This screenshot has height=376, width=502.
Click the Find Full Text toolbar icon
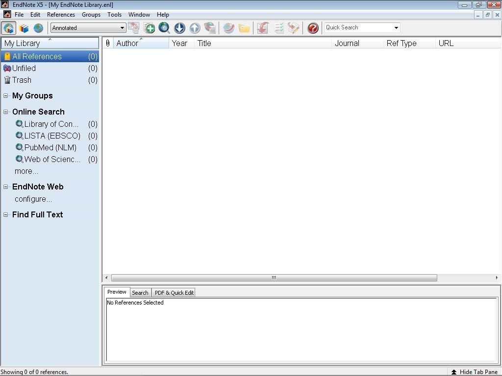[x=210, y=28]
